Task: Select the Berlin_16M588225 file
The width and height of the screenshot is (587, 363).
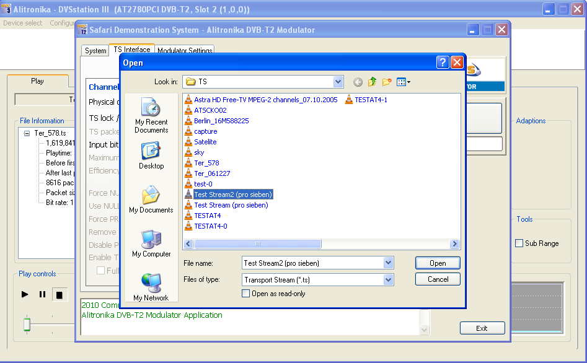Action: 217,121
